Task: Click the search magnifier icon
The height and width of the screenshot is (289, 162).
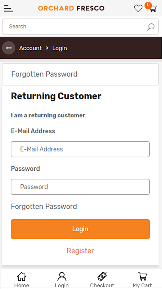Action: tap(150, 27)
